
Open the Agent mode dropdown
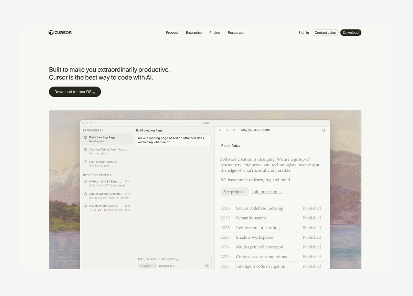(147, 266)
